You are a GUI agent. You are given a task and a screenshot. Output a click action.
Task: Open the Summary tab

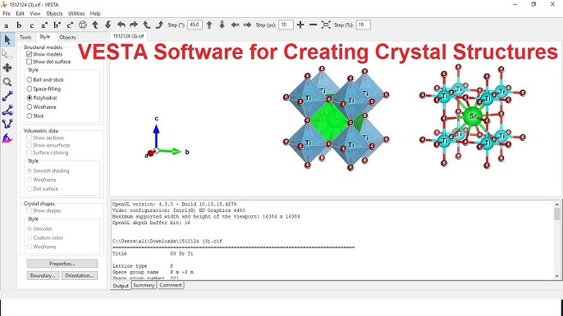(144, 285)
